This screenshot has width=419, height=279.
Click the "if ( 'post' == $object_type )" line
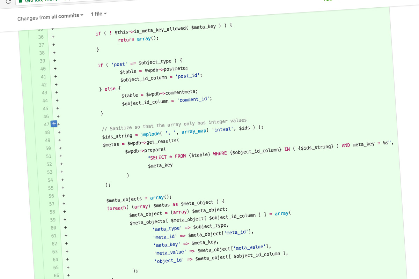pyautogui.click(x=140, y=63)
